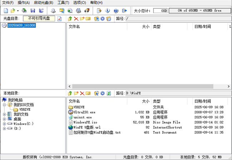Open the 工具(T) menu
The width and height of the screenshot is (232, 160).
(63, 2)
